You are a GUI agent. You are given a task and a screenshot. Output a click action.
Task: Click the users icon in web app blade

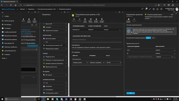click(x=32, y=25)
